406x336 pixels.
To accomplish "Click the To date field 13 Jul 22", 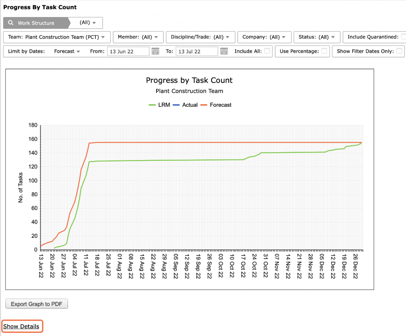I will point(197,51).
